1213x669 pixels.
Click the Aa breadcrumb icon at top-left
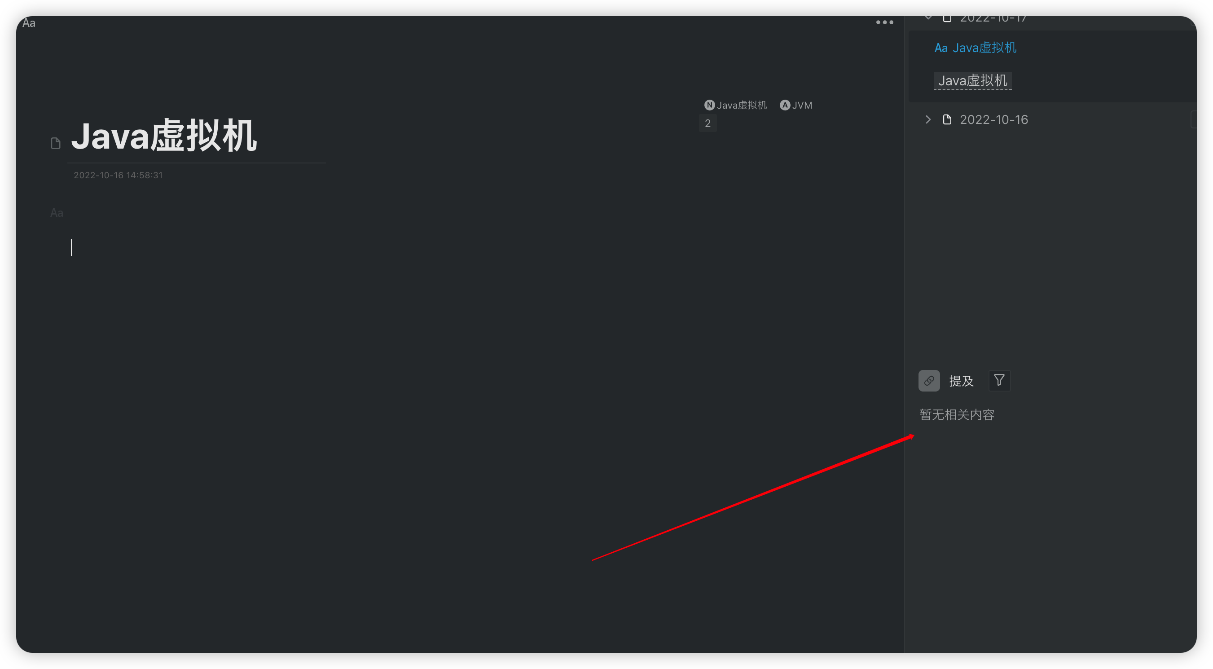pyautogui.click(x=29, y=23)
